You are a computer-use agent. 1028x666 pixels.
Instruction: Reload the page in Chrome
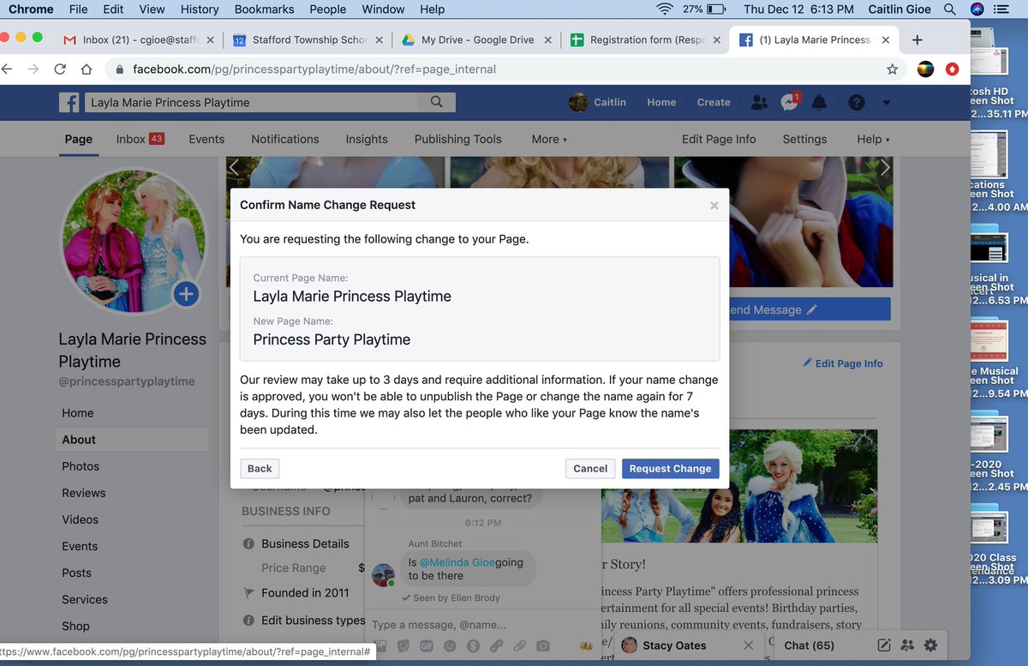tap(59, 69)
